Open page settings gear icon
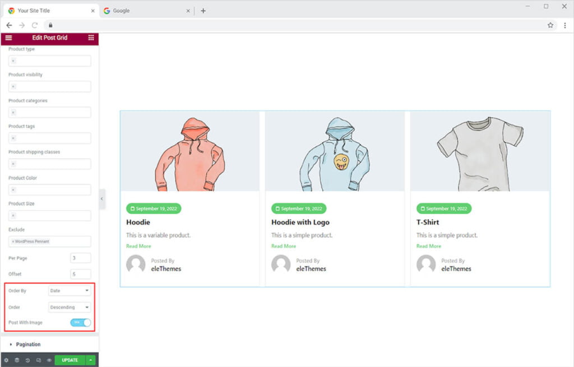574x367 pixels. pyautogui.click(x=6, y=360)
